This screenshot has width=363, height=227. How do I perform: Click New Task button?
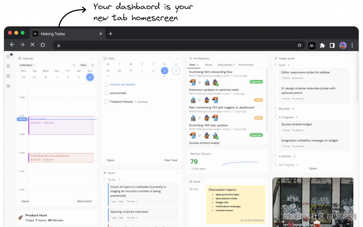[x=171, y=160]
